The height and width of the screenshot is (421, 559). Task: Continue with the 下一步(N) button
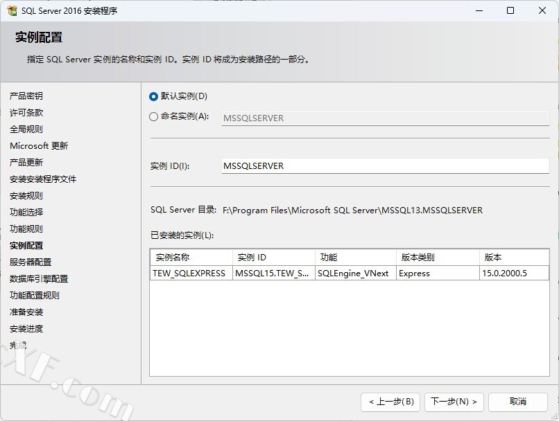point(454,402)
